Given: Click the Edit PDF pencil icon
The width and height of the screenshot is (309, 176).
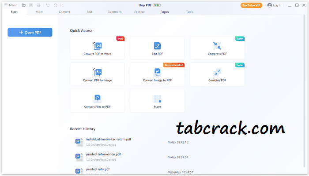Looking at the screenshot, I should click(157, 46).
